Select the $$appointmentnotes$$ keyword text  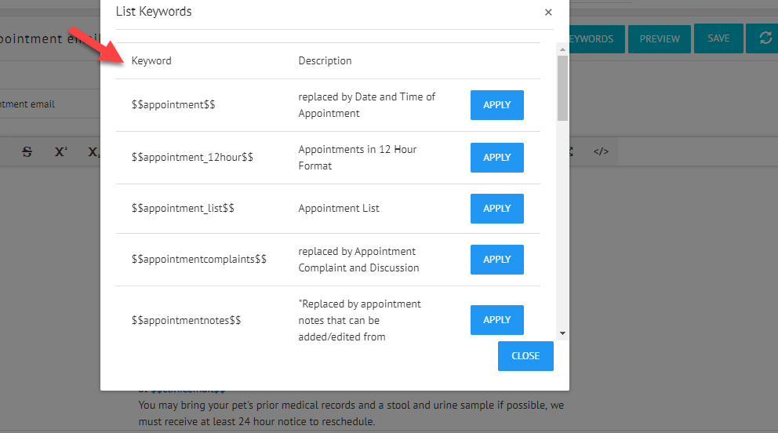point(186,320)
